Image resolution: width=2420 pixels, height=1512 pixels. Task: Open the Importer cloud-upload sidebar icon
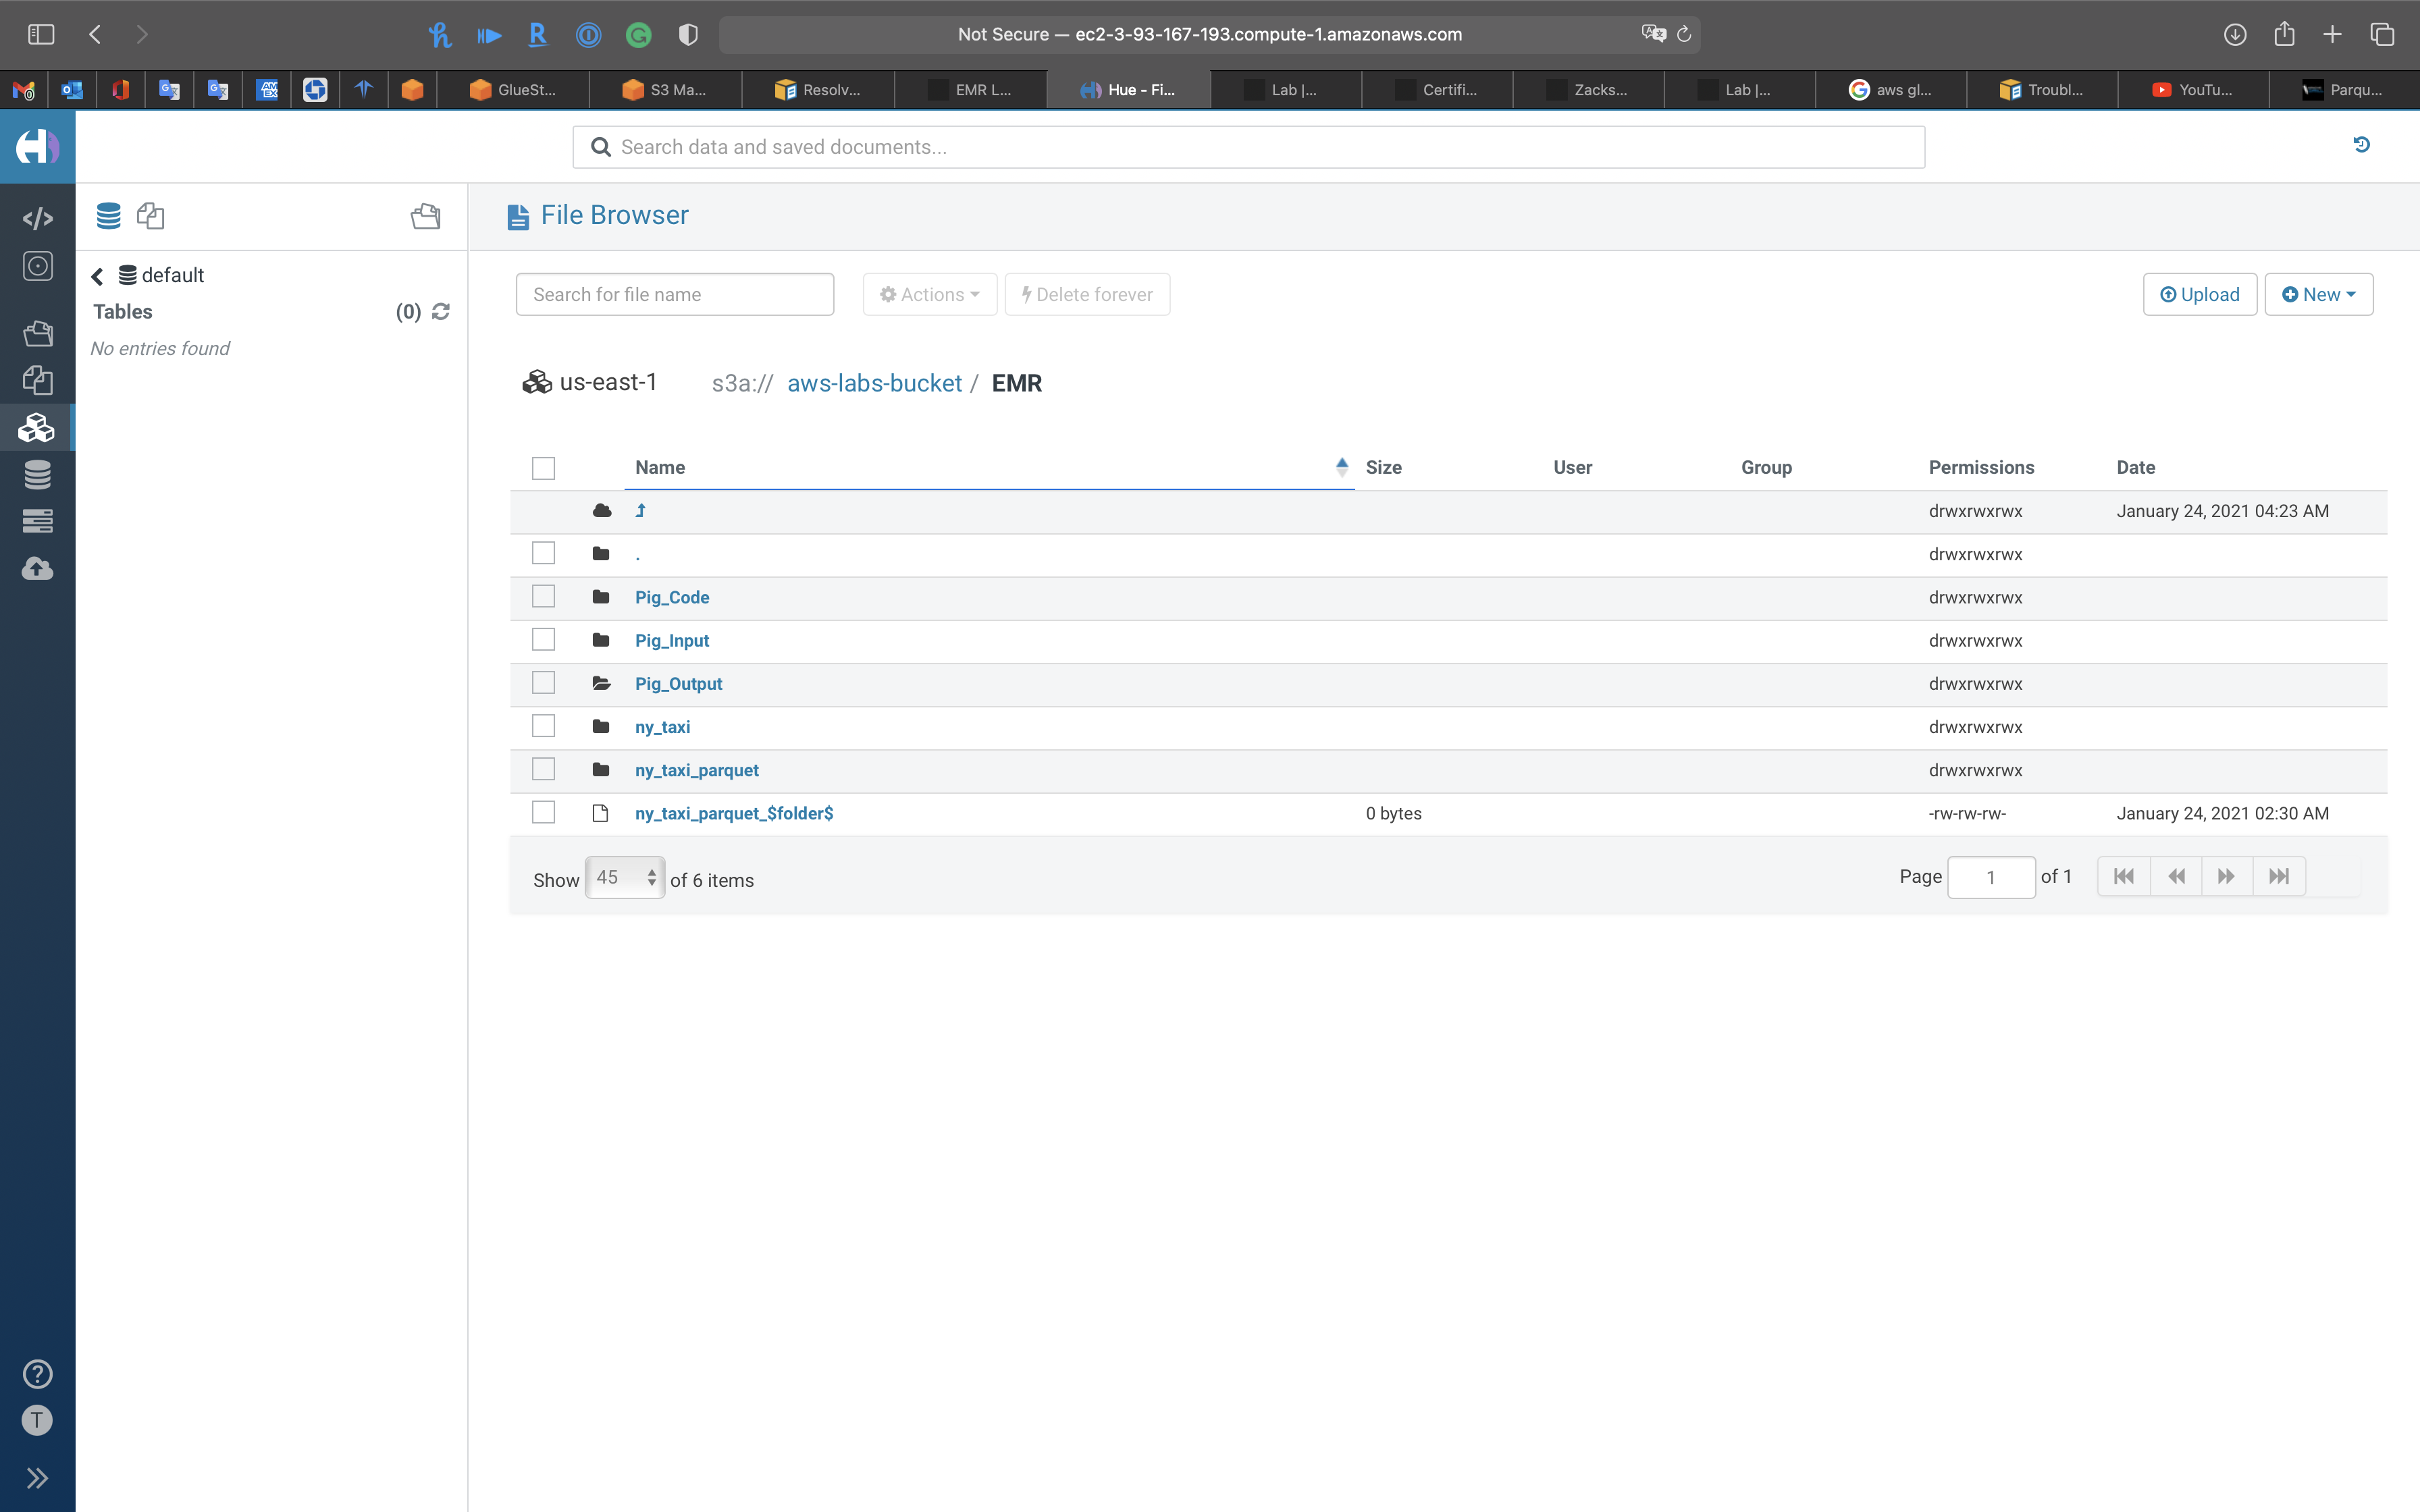[x=37, y=569]
